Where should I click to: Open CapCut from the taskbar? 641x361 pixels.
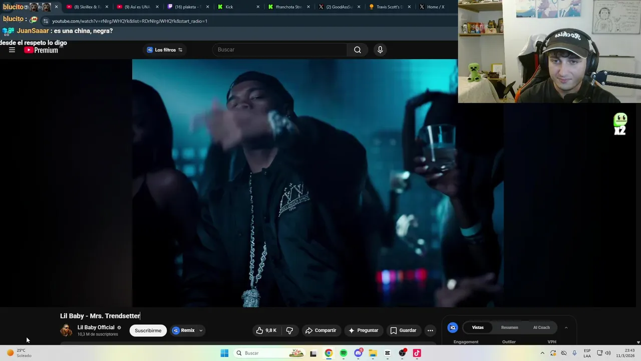[387, 353]
